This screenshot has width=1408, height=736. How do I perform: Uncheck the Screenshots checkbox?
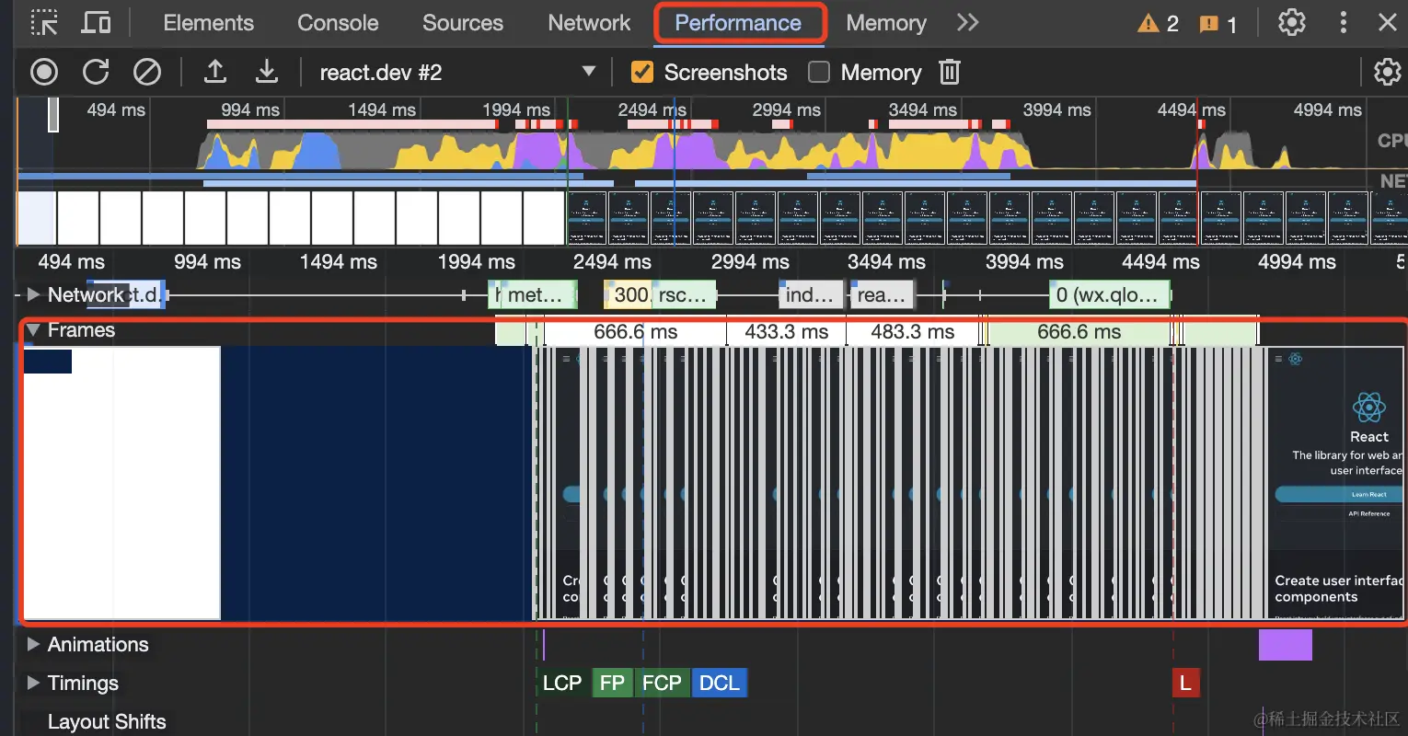tap(642, 72)
